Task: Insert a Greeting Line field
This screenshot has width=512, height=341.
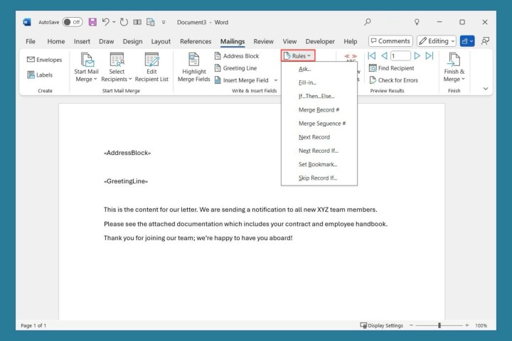Action: point(235,68)
